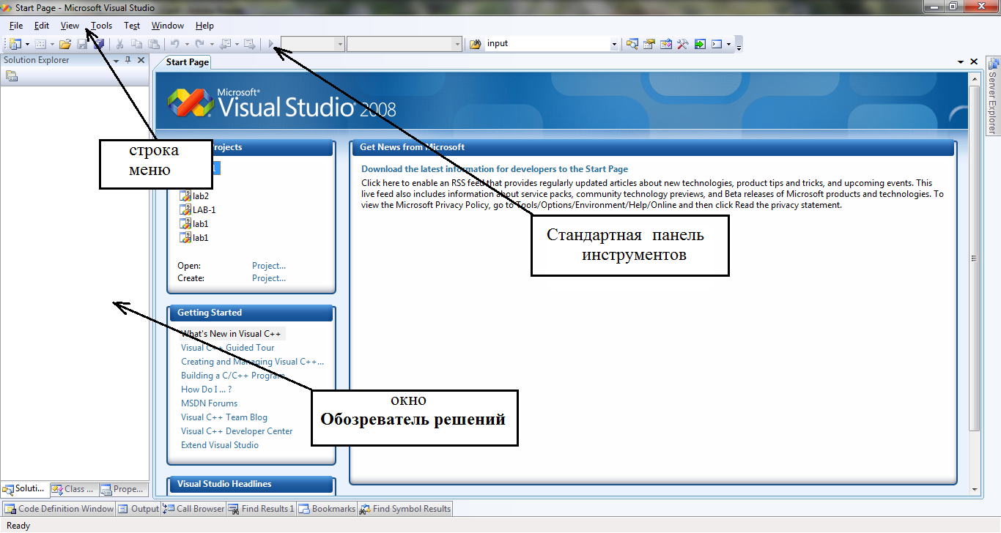Open the Window menu
This screenshot has width=1001, height=533.
click(x=168, y=26)
